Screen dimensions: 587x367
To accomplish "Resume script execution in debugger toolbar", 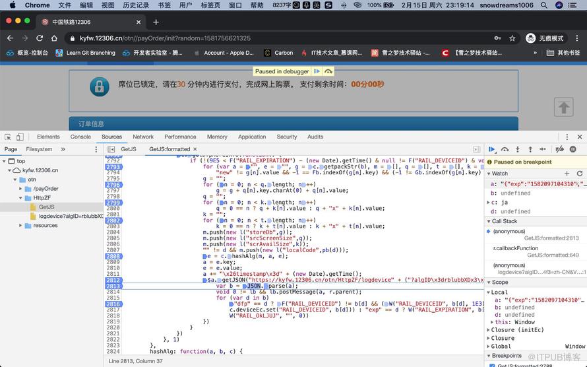I will (x=492, y=149).
